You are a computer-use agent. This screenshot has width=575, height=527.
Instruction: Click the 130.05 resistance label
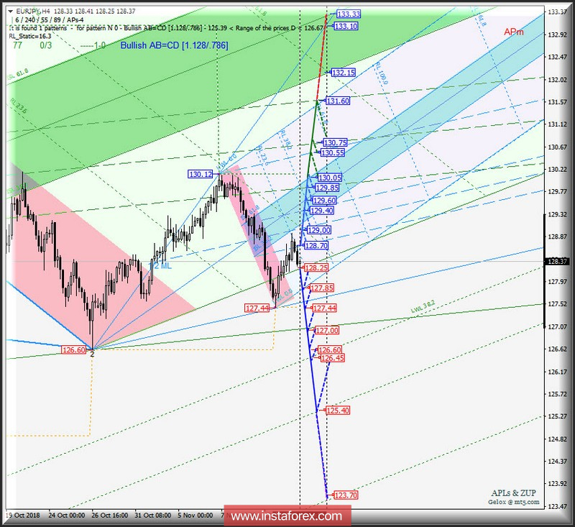pos(330,178)
